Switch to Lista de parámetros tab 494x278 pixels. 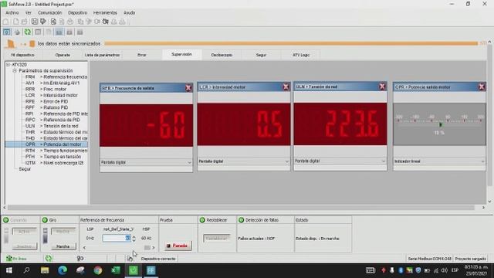pos(102,55)
